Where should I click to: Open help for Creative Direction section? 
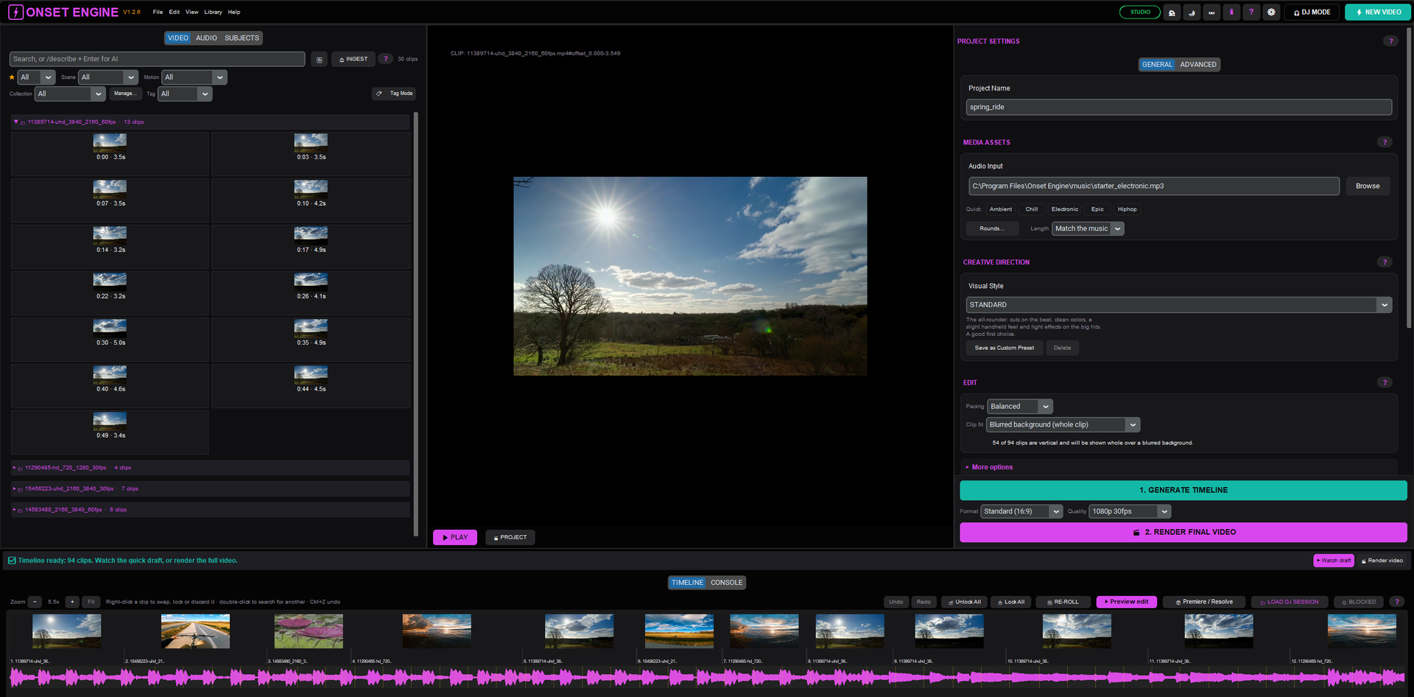tap(1385, 262)
